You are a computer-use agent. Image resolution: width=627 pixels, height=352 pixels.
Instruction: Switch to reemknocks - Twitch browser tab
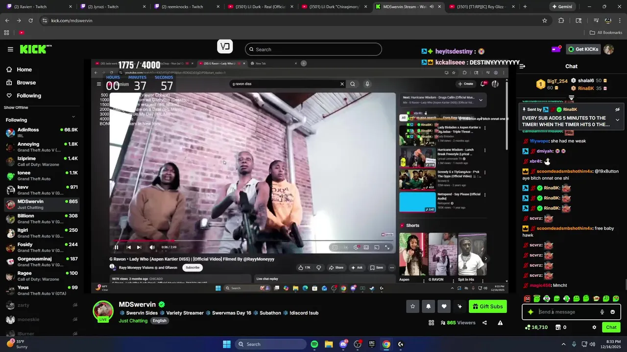(x=185, y=7)
